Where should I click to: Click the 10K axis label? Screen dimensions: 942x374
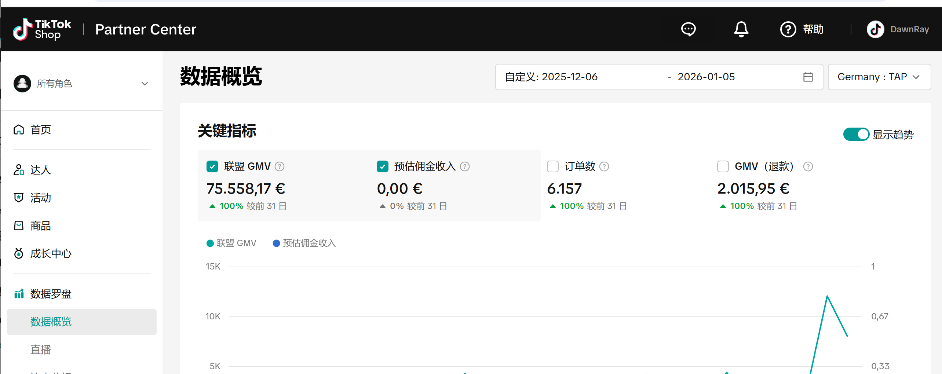click(x=213, y=316)
